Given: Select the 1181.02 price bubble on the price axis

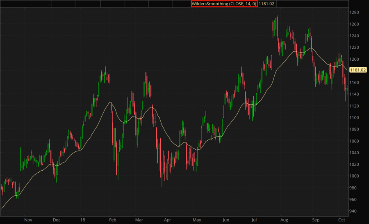Looking at the screenshot, I should 357,70.
